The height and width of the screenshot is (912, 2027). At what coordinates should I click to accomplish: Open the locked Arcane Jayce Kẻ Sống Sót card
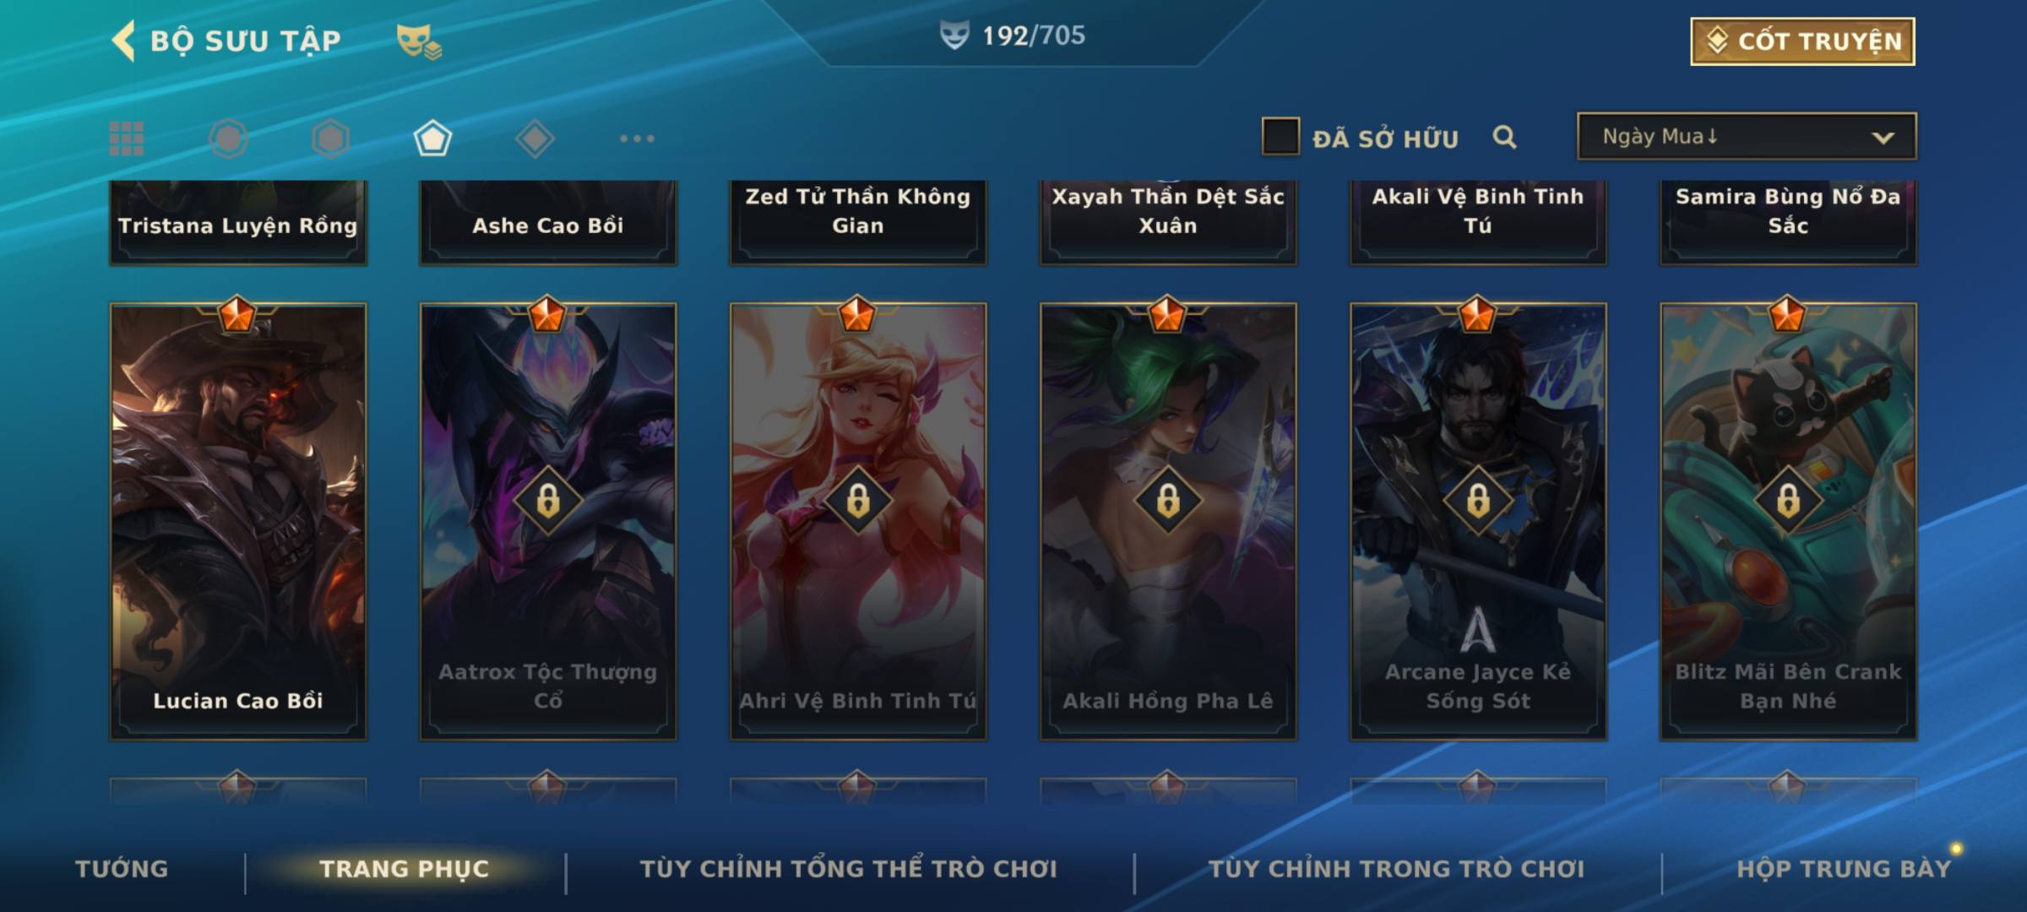pyautogui.click(x=1478, y=520)
